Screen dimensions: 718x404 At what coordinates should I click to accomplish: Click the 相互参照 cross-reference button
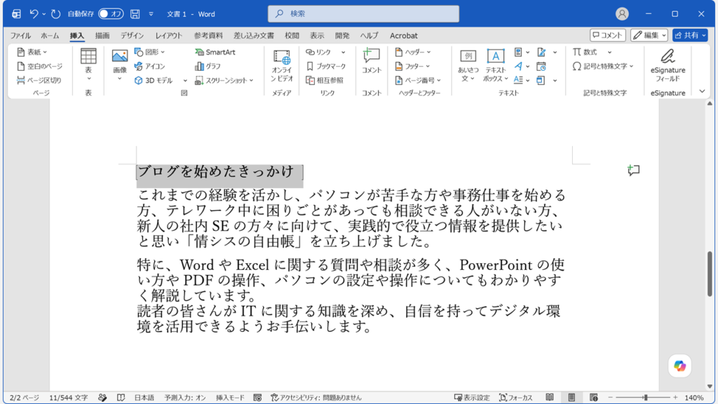coord(325,80)
